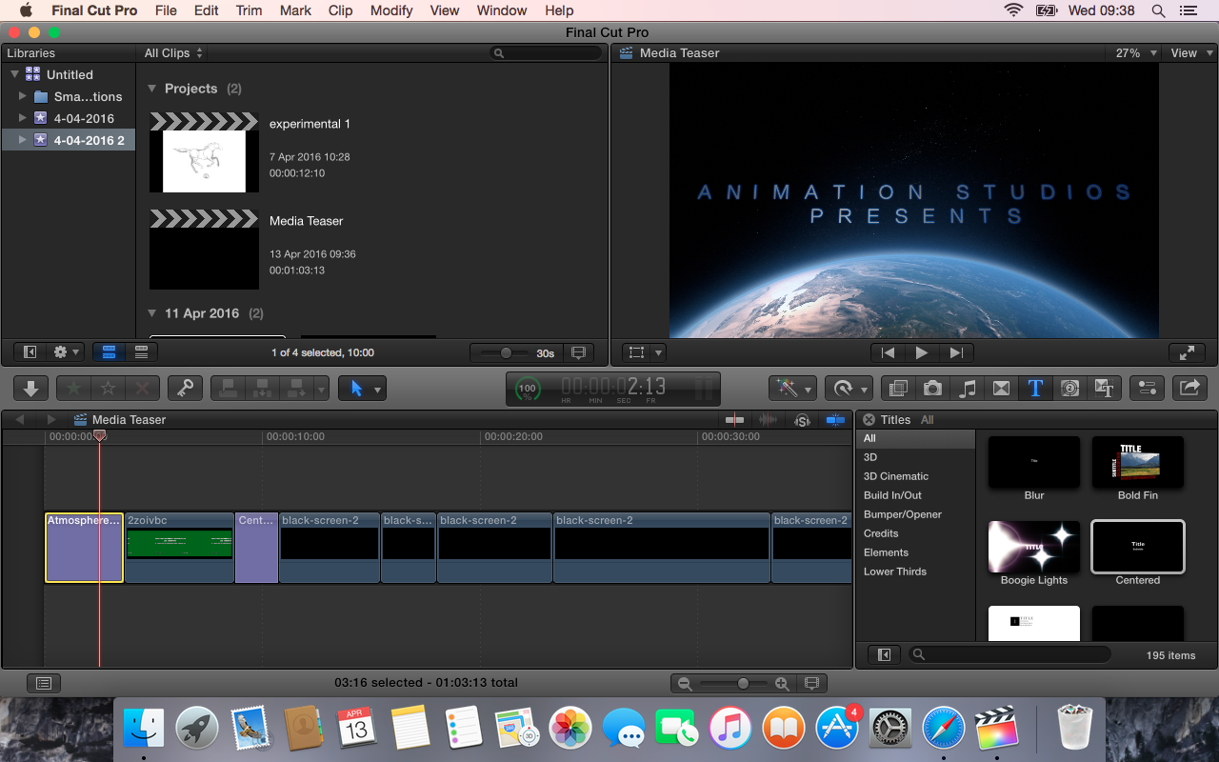
Task: Click the Share export button
Action: click(1190, 388)
